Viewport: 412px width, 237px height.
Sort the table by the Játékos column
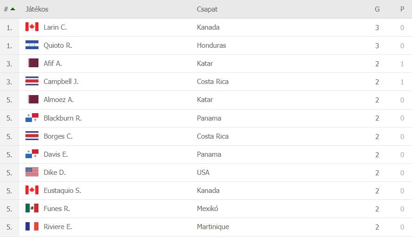click(37, 9)
